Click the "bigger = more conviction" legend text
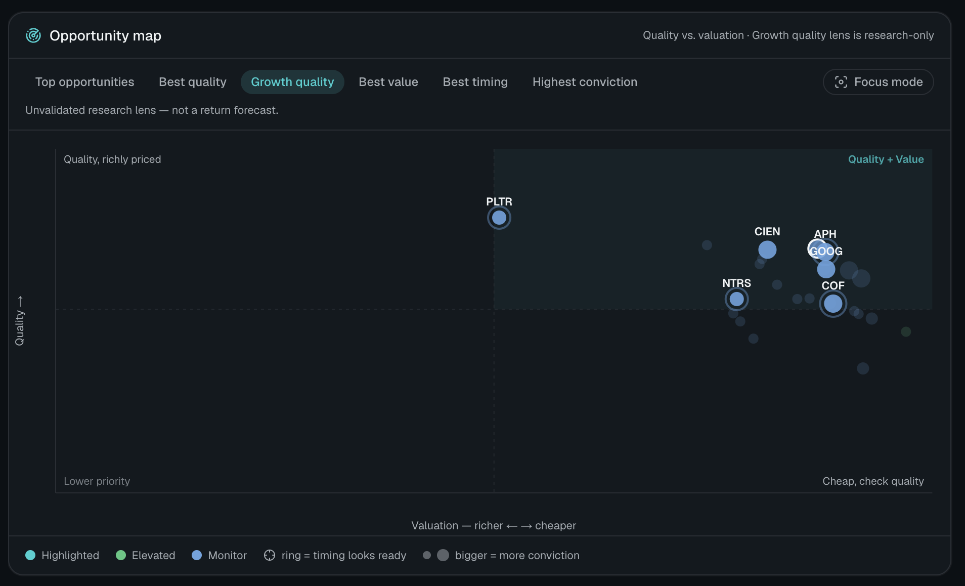This screenshot has width=965, height=586. (517, 555)
